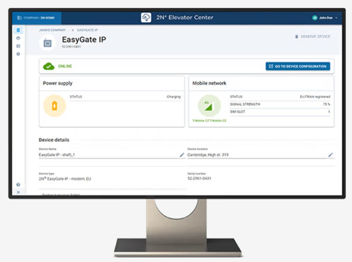Click the Device Name input field
Image resolution: width=352 pixels, height=262 pixels.
click(109, 155)
